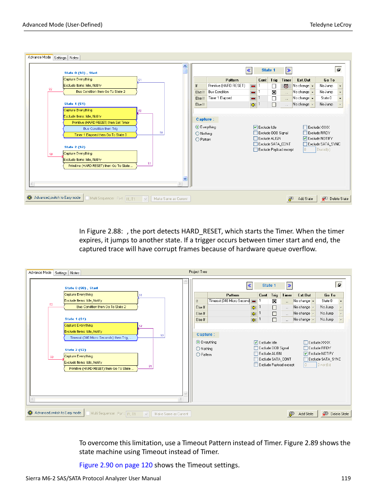Click Add State button in lower screenshot
Screen dimensions: 385x498
point(303,414)
